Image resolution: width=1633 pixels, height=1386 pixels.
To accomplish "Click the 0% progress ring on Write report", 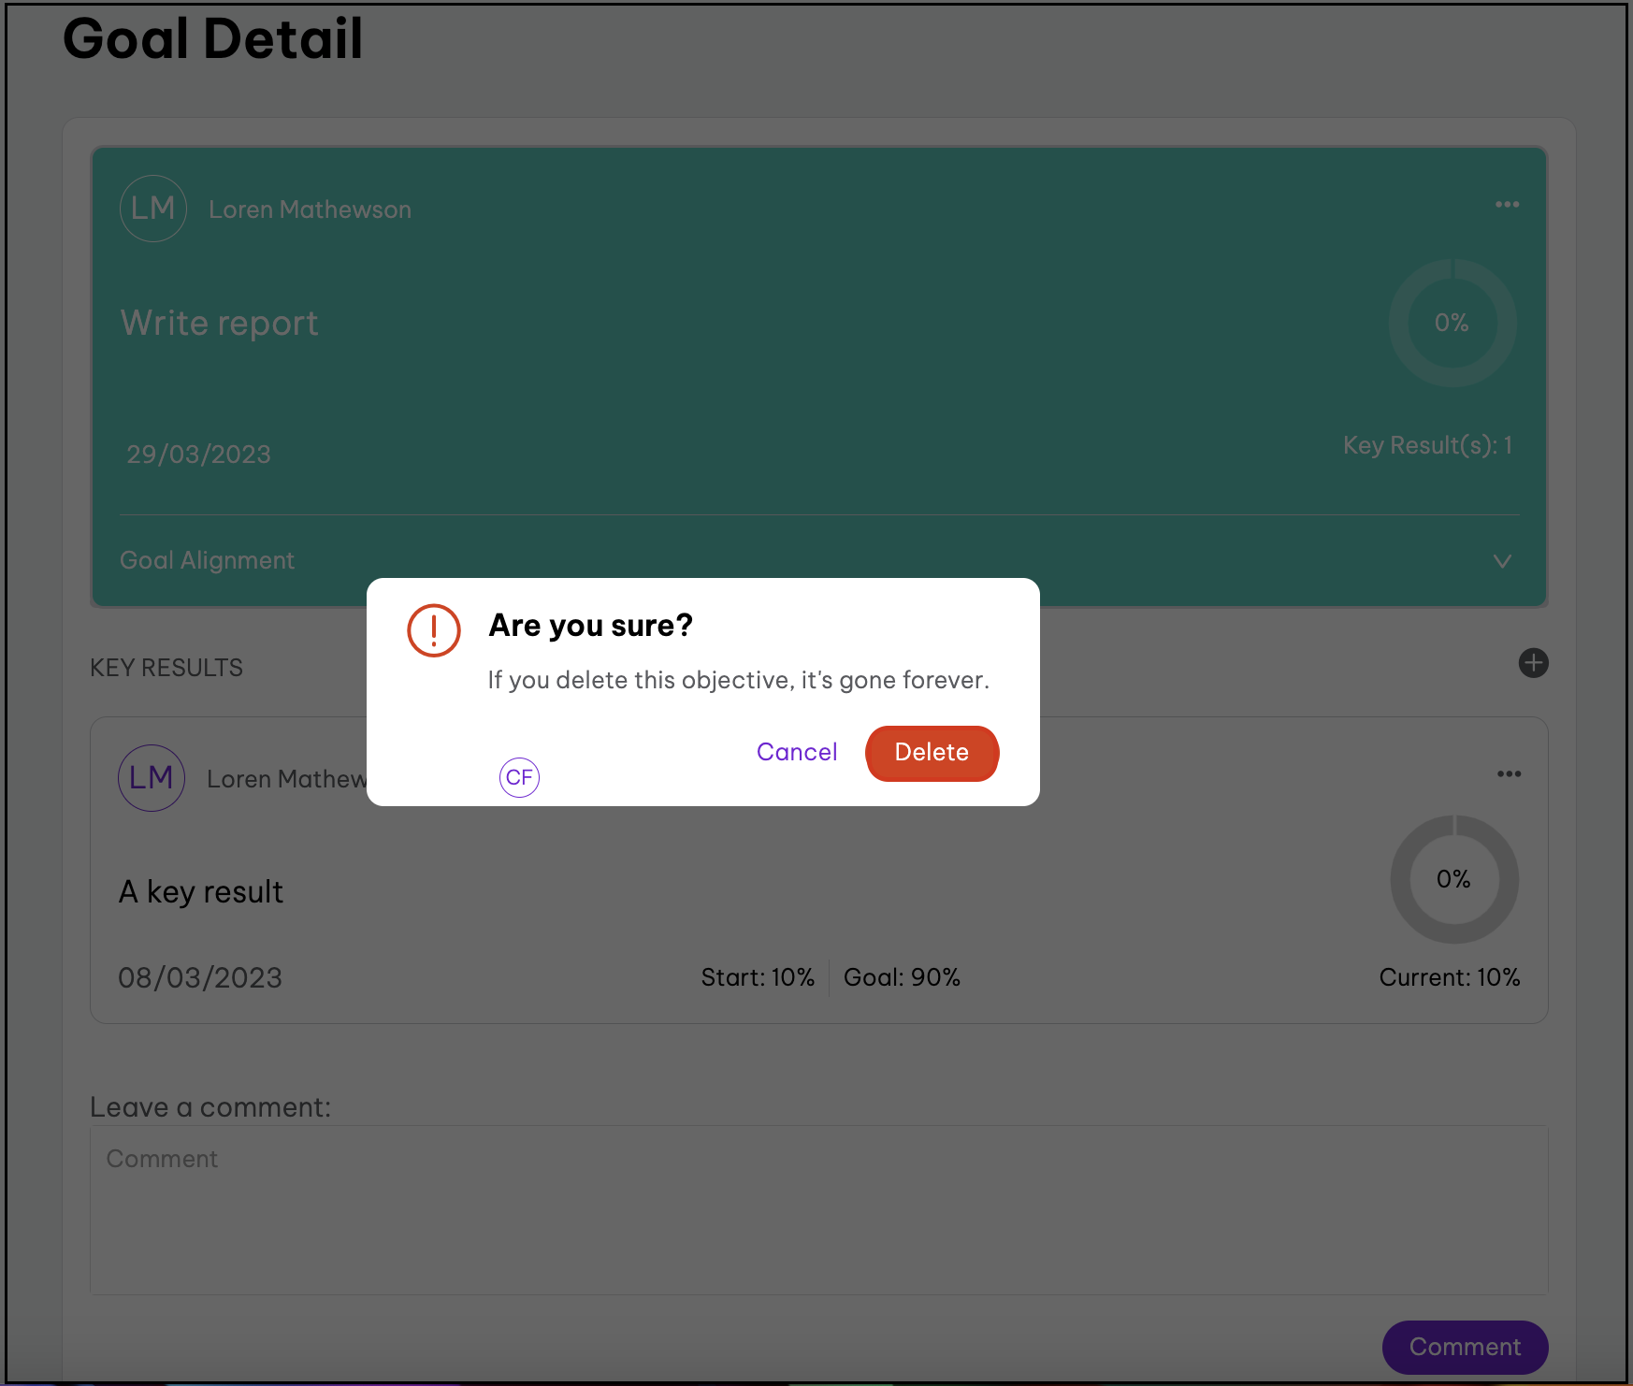I will pos(1452,324).
